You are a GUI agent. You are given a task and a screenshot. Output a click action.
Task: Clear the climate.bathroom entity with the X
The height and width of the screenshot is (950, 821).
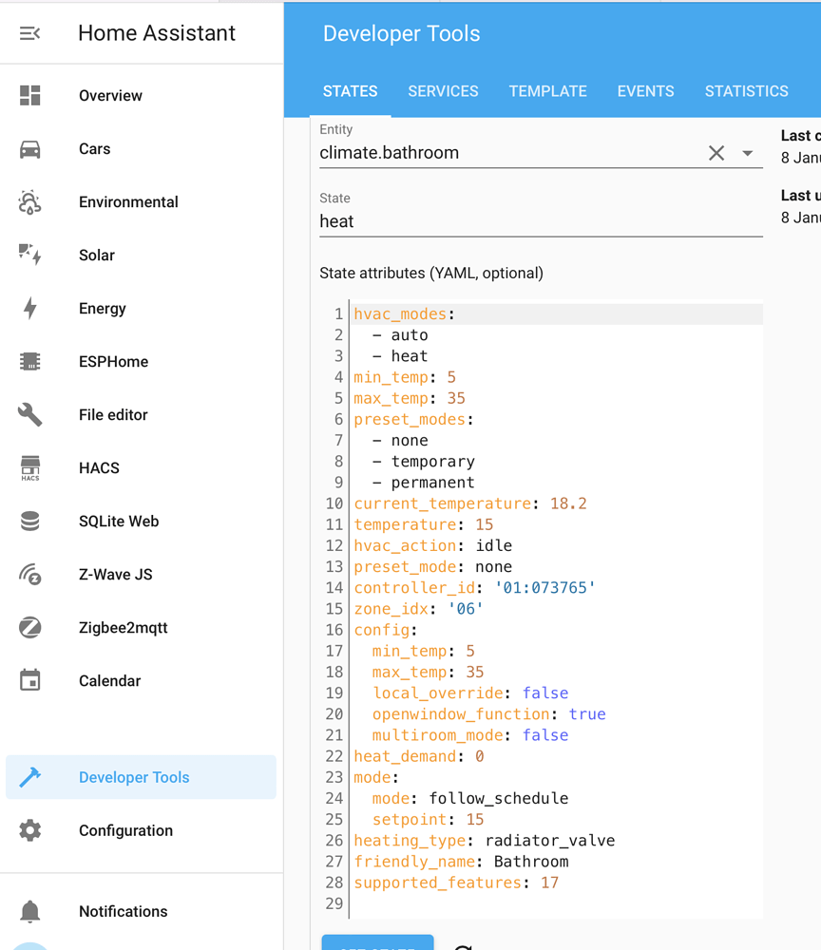(716, 152)
